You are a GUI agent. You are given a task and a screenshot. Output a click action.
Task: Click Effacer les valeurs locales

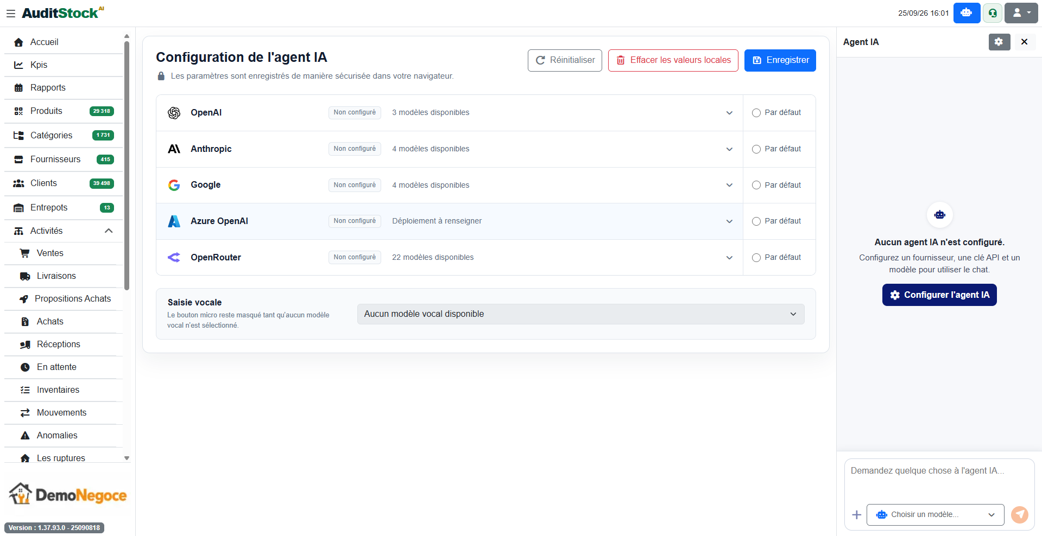(673, 60)
